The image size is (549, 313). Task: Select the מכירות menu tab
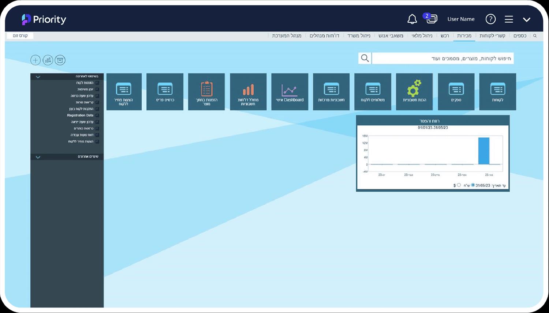click(464, 36)
